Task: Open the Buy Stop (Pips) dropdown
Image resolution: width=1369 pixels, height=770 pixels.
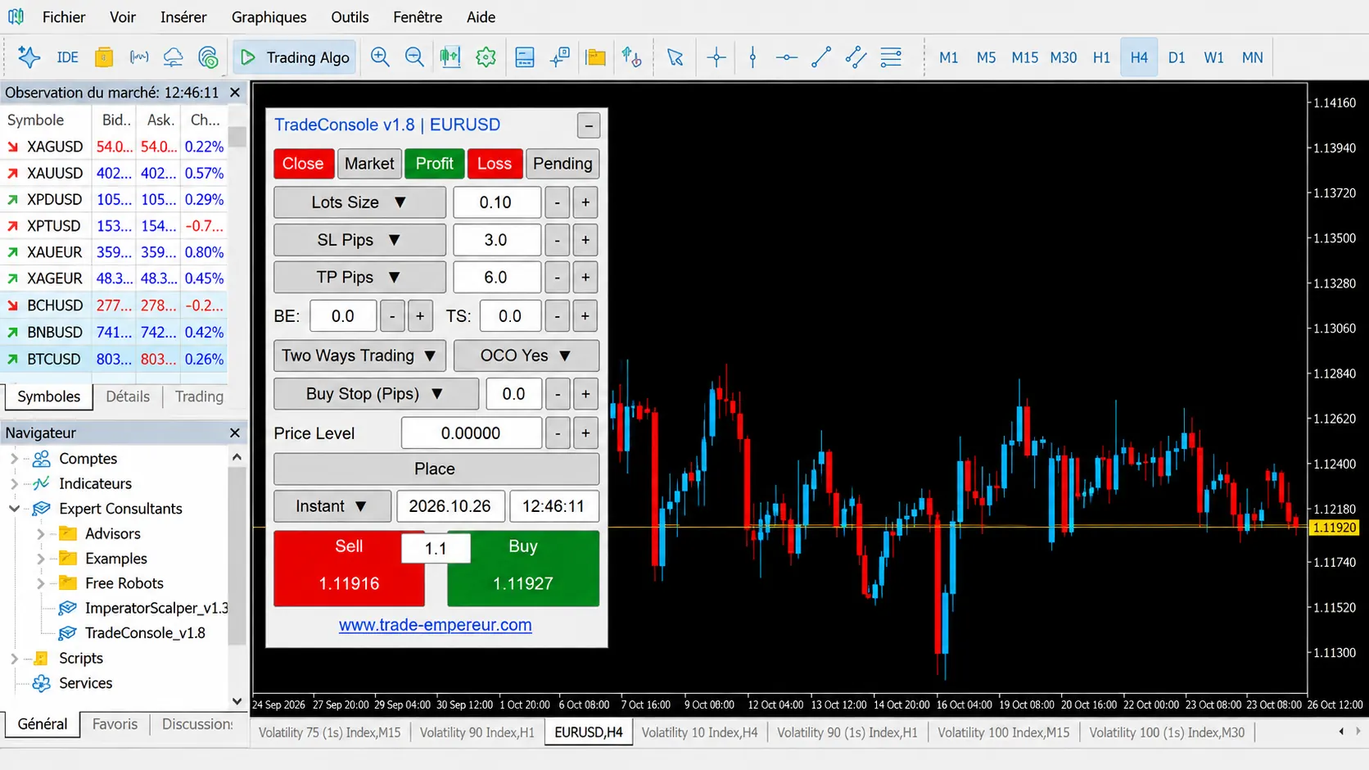Action: click(376, 394)
